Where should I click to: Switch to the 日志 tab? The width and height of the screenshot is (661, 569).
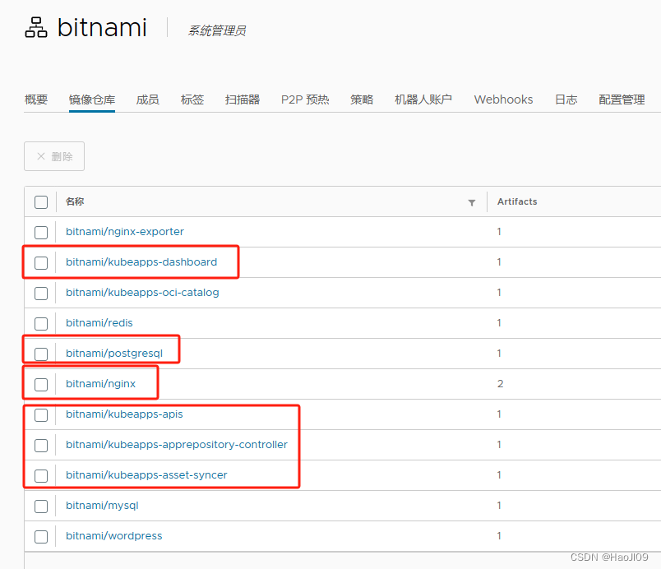click(x=566, y=99)
